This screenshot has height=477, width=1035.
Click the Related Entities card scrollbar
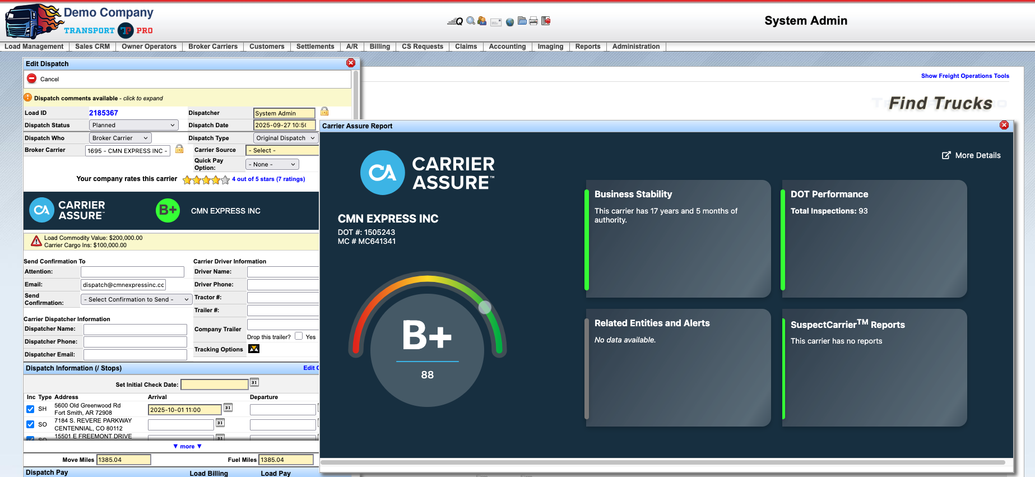click(x=587, y=368)
